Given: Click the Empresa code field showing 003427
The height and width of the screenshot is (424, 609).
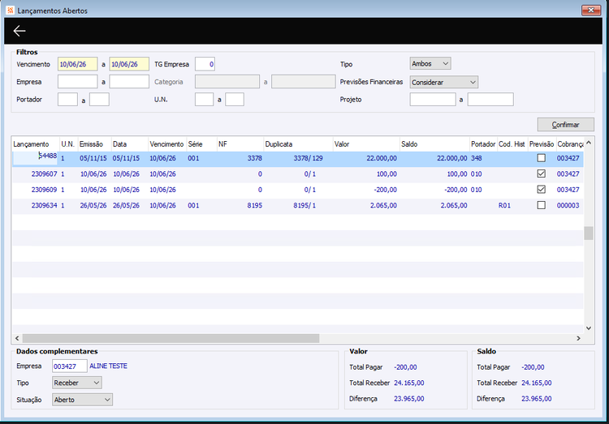Looking at the screenshot, I should (x=70, y=366).
